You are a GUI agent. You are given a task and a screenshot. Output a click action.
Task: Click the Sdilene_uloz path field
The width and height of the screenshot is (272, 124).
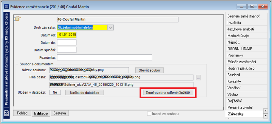pos(121,85)
